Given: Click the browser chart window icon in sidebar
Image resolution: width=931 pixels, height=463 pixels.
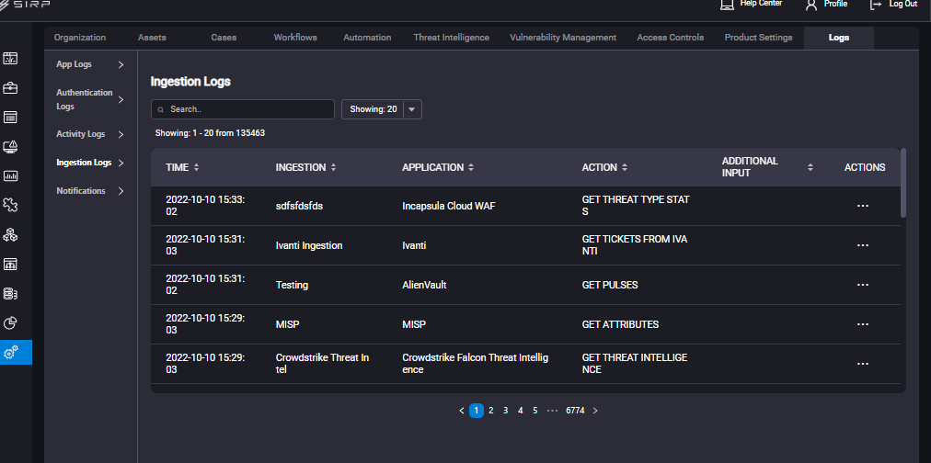Looking at the screenshot, I should 10,264.
